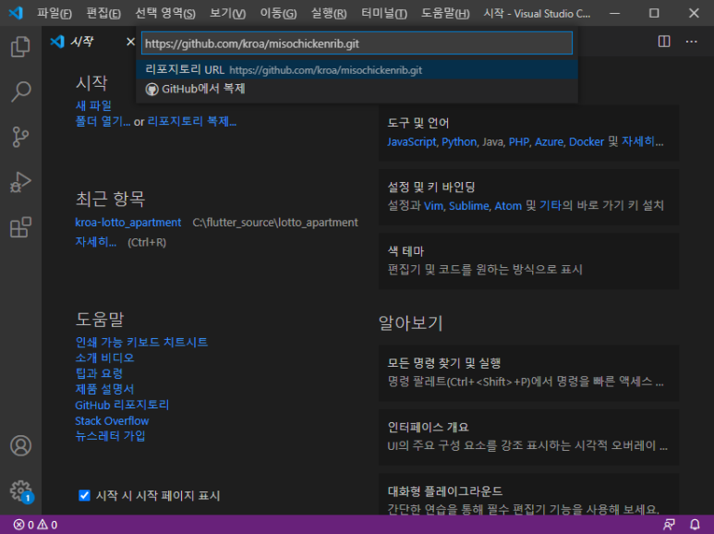Click 자세히... under recent items

(x=96, y=242)
